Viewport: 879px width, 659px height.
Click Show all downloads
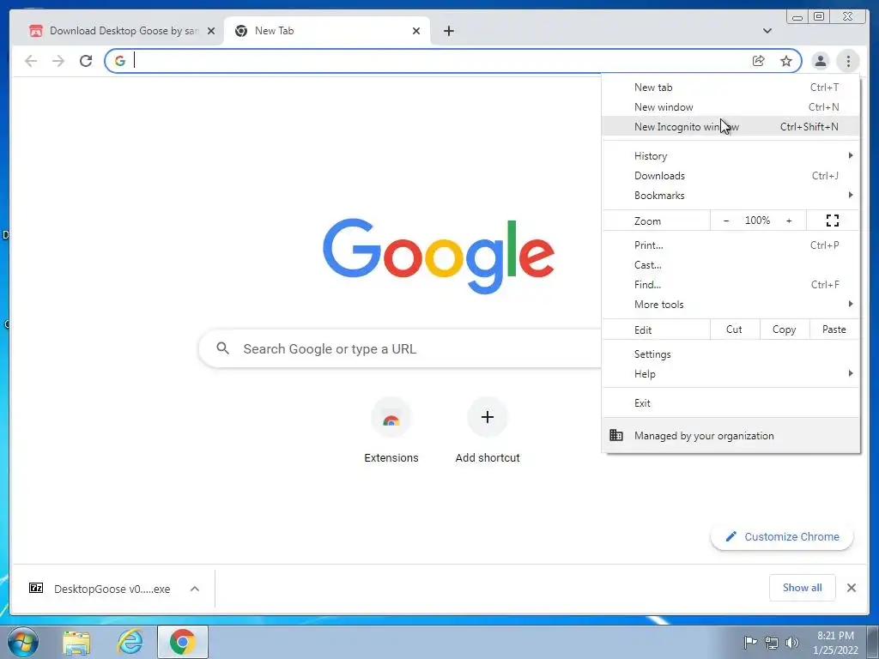[x=803, y=587]
